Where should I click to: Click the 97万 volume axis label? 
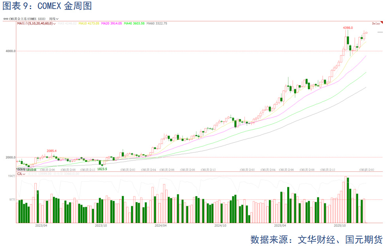tap(12, 199)
